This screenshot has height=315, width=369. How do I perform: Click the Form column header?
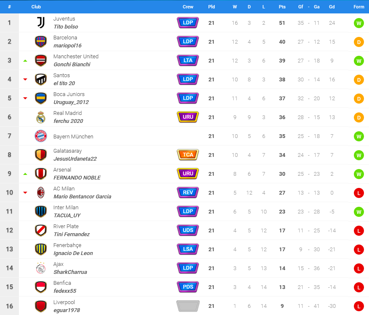(358, 7)
